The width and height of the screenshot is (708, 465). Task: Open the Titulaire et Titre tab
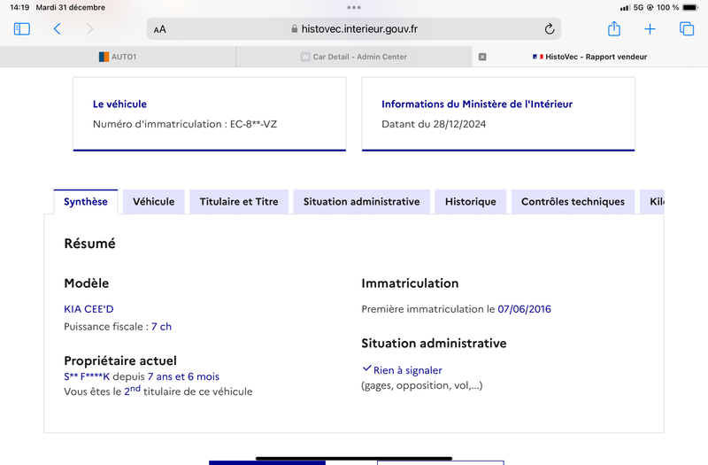[x=239, y=202]
